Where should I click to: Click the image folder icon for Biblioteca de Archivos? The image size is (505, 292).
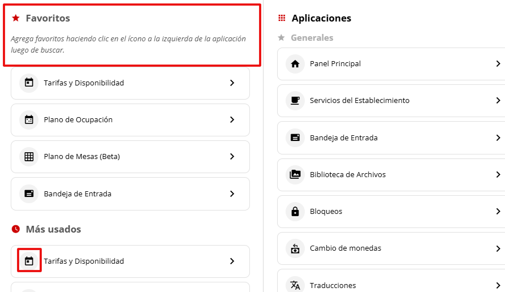[x=295, y=174]
